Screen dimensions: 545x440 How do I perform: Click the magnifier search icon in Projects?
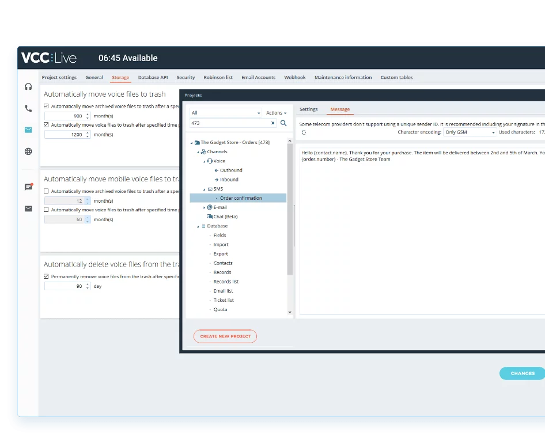[283, 123]
